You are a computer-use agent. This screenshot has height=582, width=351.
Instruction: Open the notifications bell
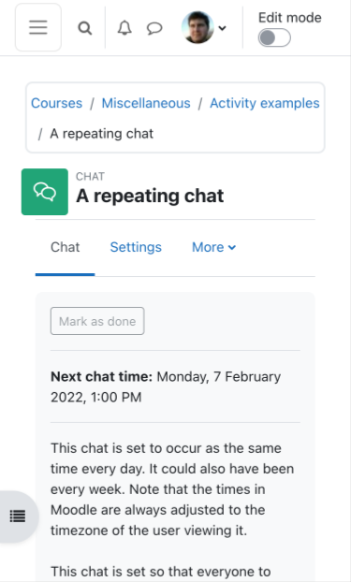(124, 28)
